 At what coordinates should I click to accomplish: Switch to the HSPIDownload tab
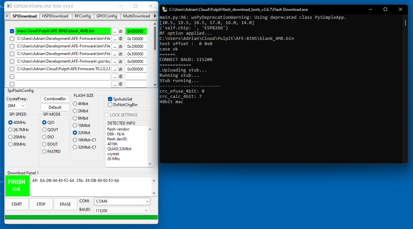(x=56, y=16)
